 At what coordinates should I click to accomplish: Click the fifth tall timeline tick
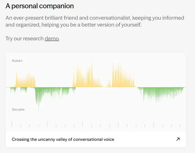(x=154, y=124)
